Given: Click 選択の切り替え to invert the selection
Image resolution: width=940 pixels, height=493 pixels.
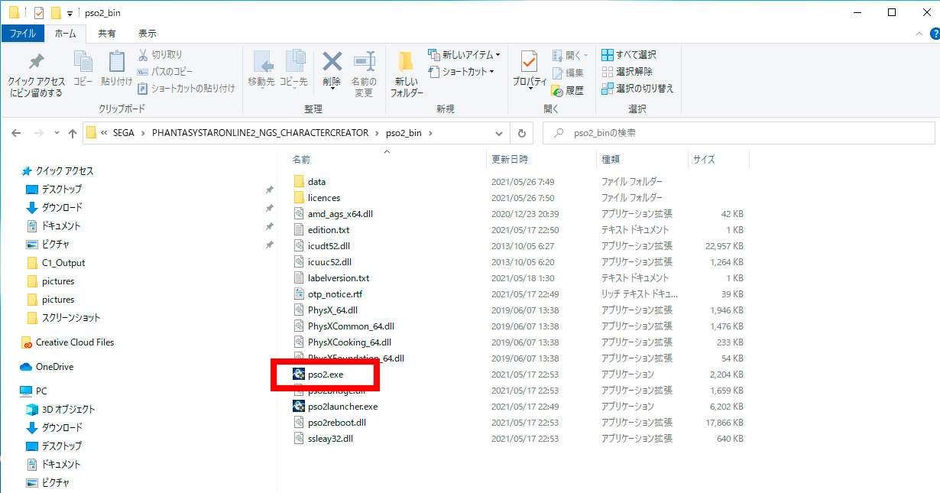Looking at the screenshot, I should [638, 89].
